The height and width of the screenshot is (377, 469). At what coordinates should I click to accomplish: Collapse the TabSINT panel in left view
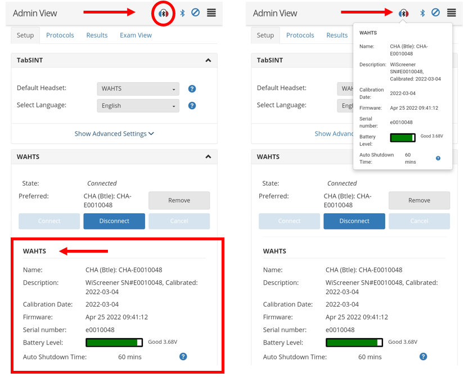point(208,60)
